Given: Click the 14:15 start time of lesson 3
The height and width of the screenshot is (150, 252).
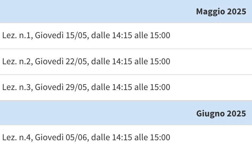Looking at the screenshot, I should tap(120, 87).
